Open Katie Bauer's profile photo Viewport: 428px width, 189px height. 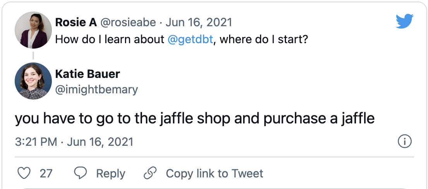pos(33,81)
